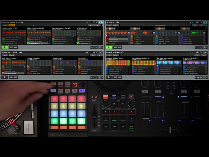Open quantize size left arrow on deck A
Screen dimensions: 209x157
pos(92,47)
